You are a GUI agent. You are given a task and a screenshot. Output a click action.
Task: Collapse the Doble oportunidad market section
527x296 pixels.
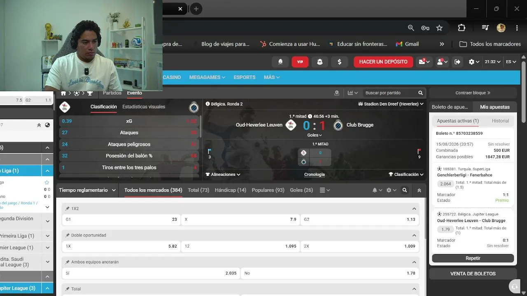pyautogui.click(x=414, y=235)
